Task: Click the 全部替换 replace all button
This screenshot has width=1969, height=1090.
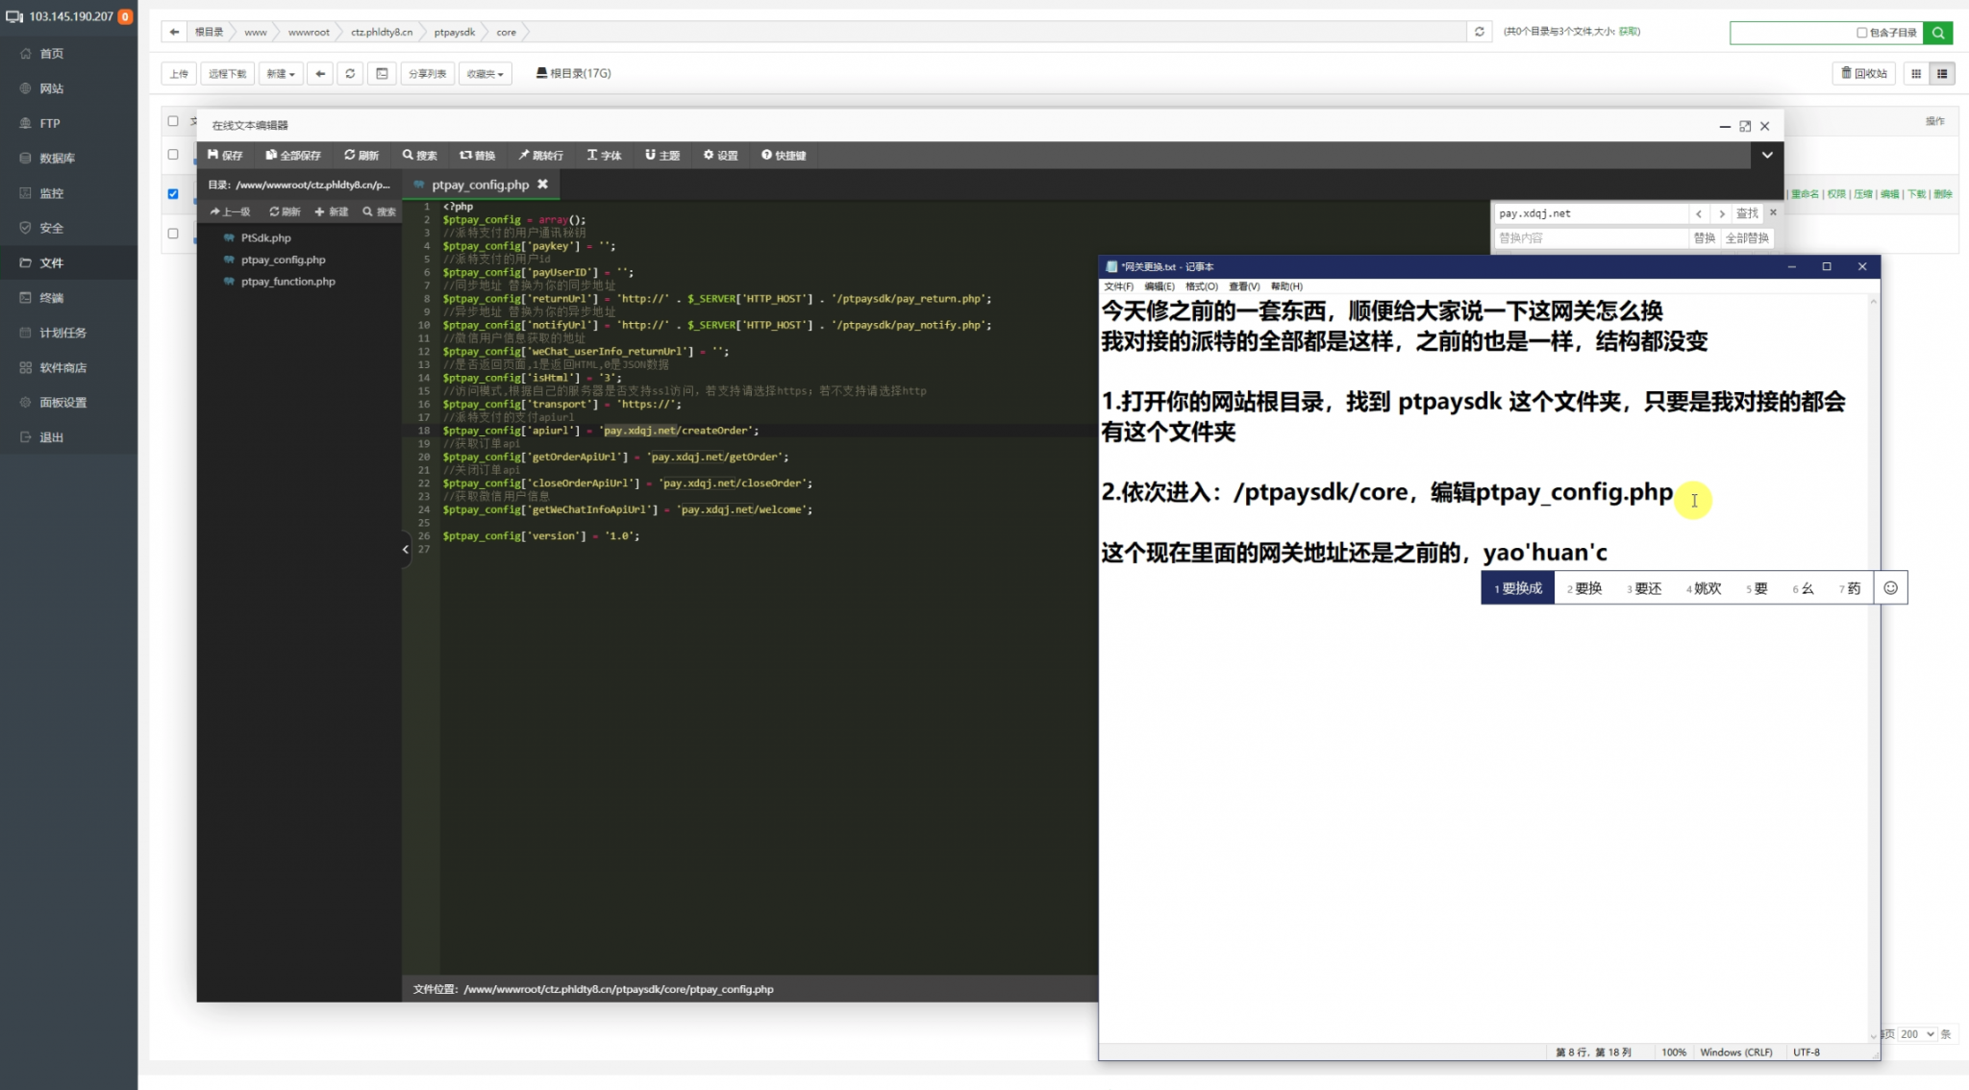Action: coord(1747,237)
